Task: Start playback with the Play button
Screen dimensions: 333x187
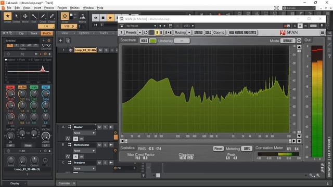Action: 110,18
